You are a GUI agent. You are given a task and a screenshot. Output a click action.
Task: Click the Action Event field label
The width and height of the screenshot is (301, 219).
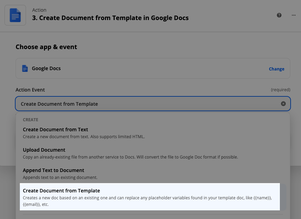click(30, 90)
